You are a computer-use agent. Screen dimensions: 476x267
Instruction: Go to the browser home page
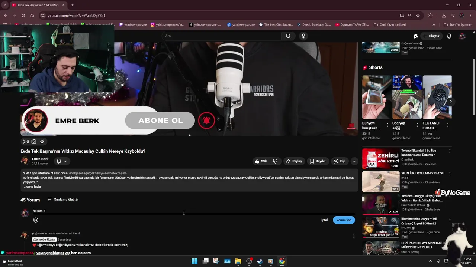(32, 16)
